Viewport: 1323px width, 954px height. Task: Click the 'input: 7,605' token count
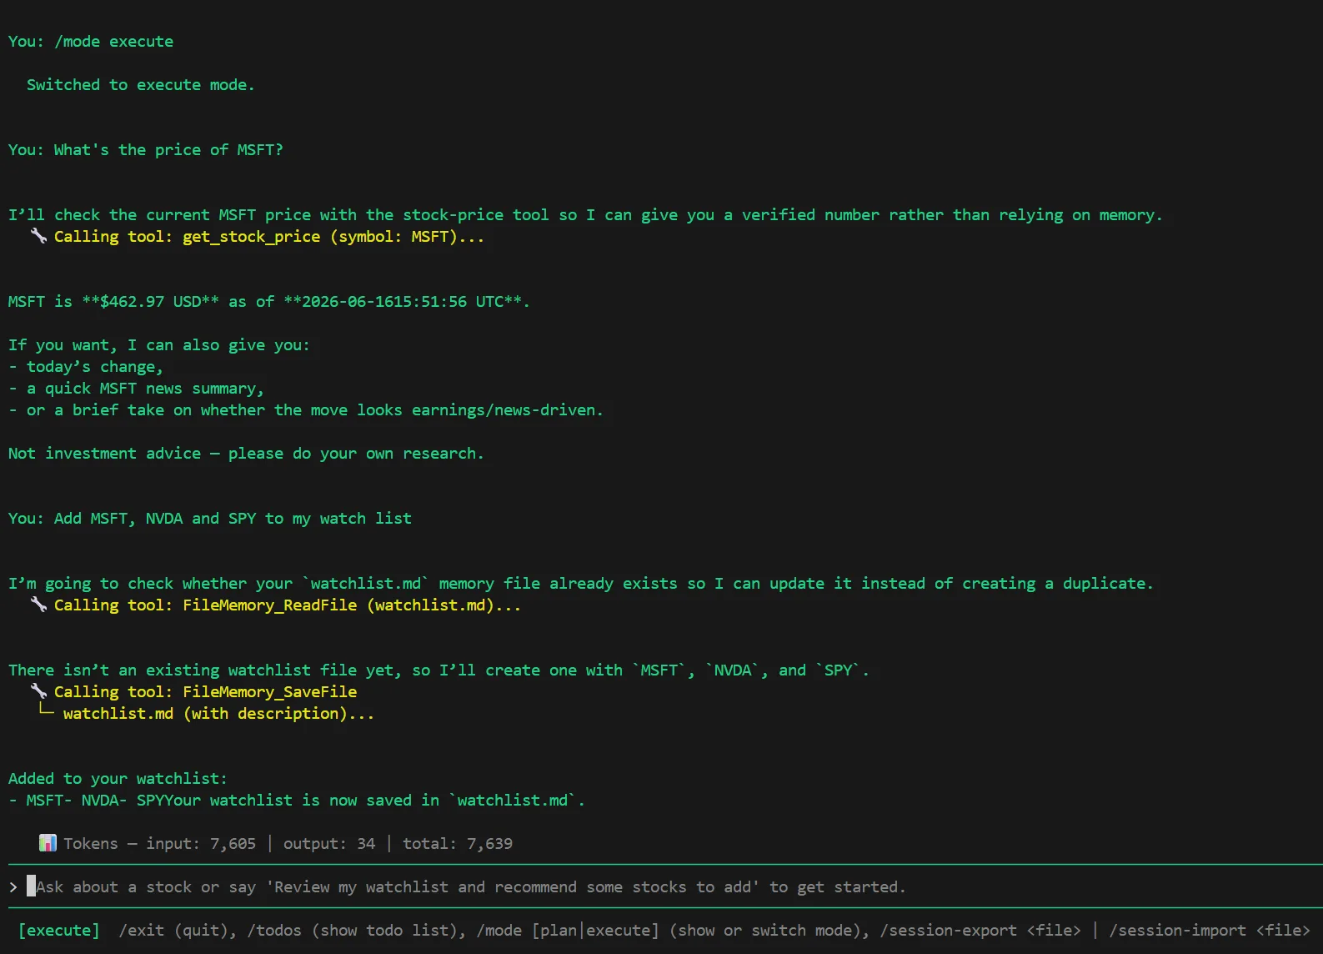pos(201,843)
